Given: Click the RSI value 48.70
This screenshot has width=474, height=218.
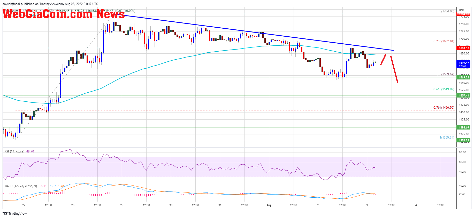Looking at the screenshot, I should [x=30, y=151].
